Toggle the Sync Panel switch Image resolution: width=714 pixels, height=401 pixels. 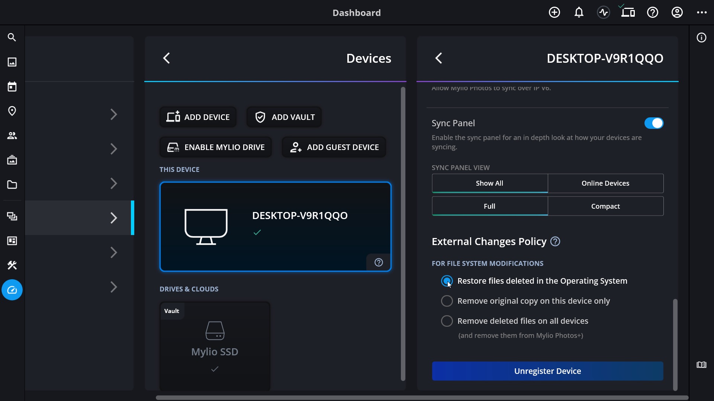tap(654, 123)
